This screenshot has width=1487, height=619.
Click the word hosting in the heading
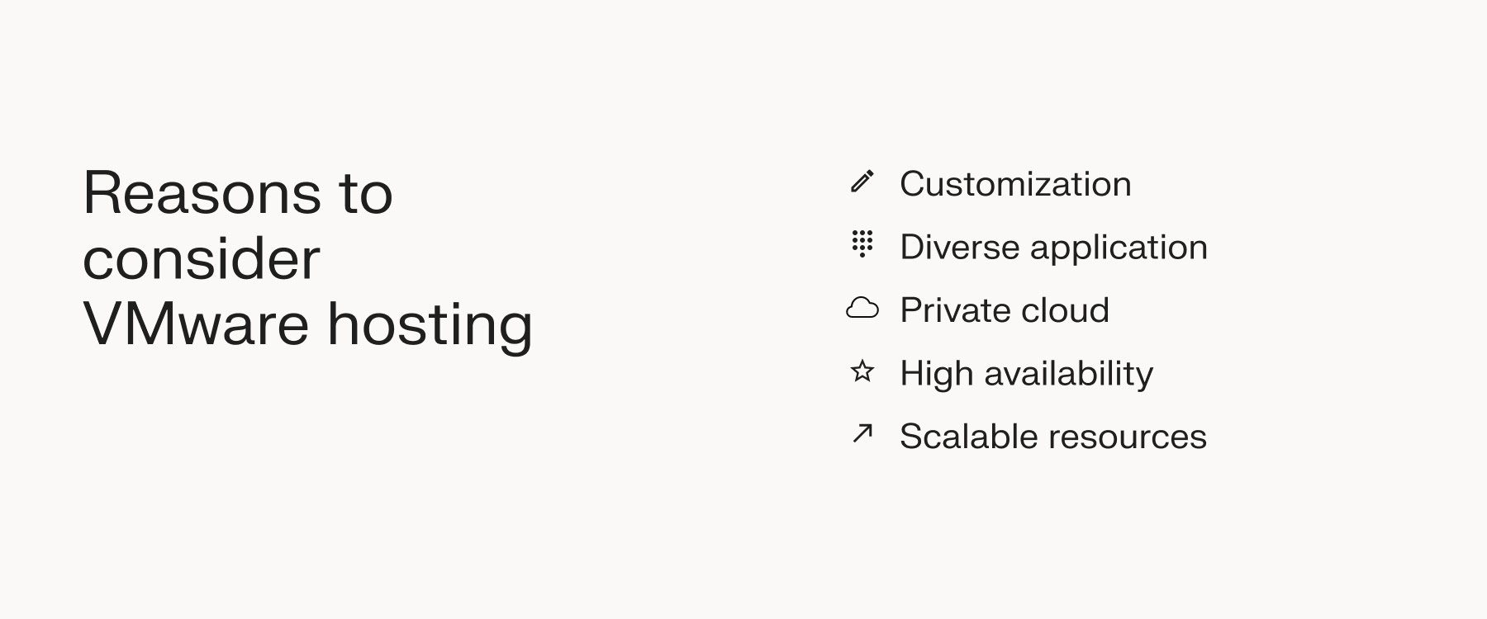[x=430, y=325]
